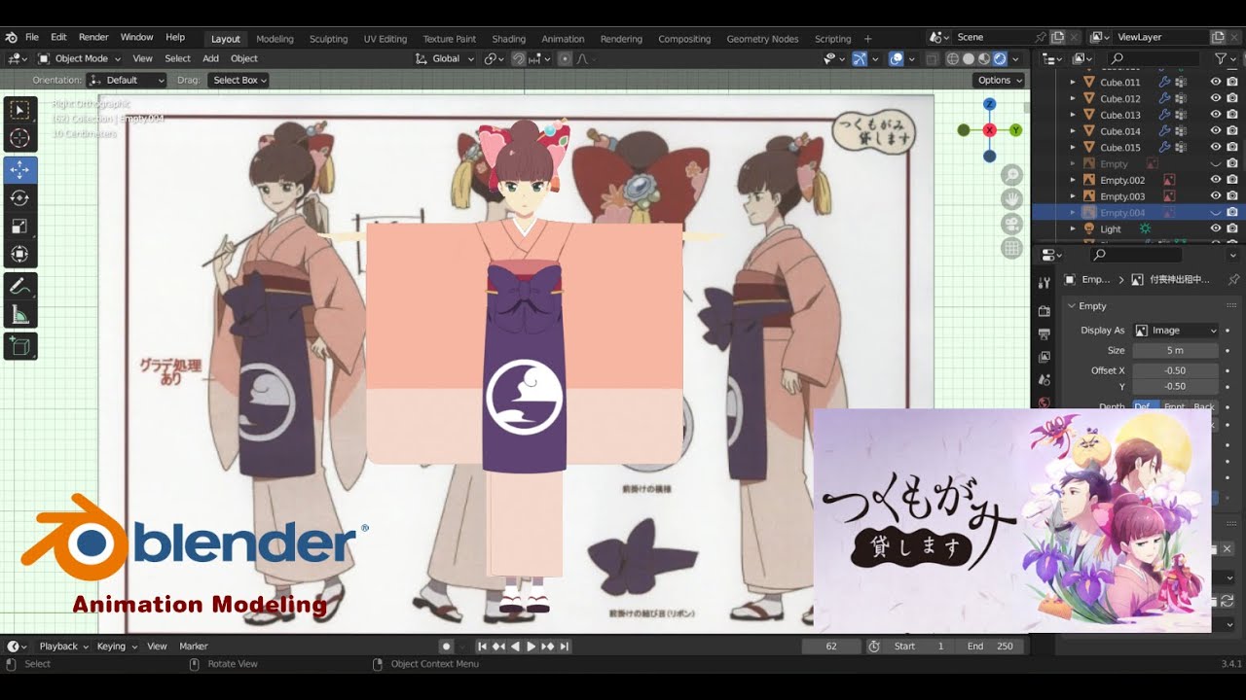Image resolution: width=1246 pixels, height=700 pixels.
Task: Open the Output properties tab
Action: (x=1044, y=333)
